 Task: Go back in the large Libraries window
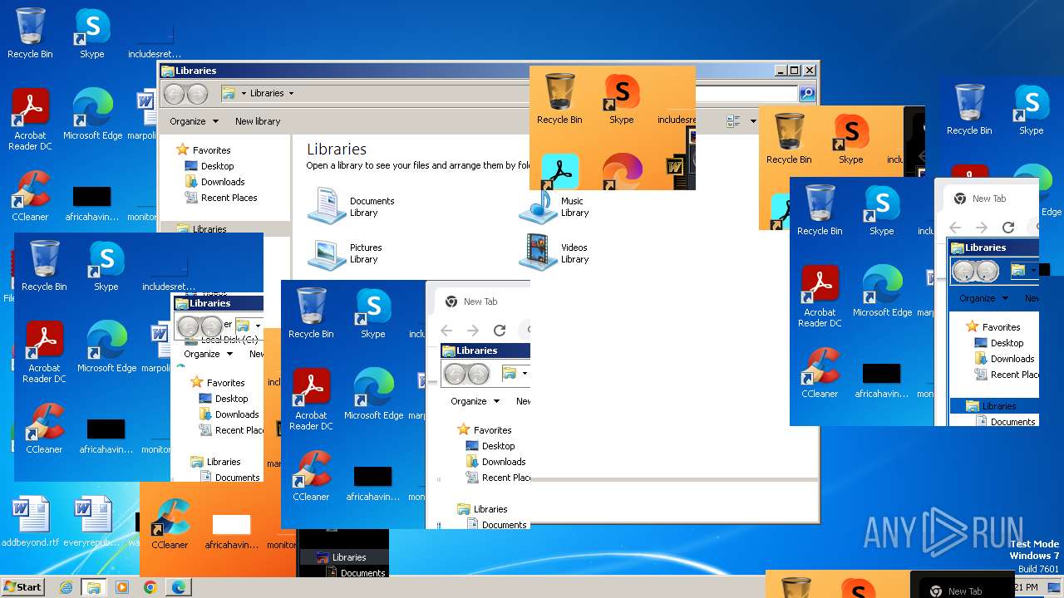175,94
